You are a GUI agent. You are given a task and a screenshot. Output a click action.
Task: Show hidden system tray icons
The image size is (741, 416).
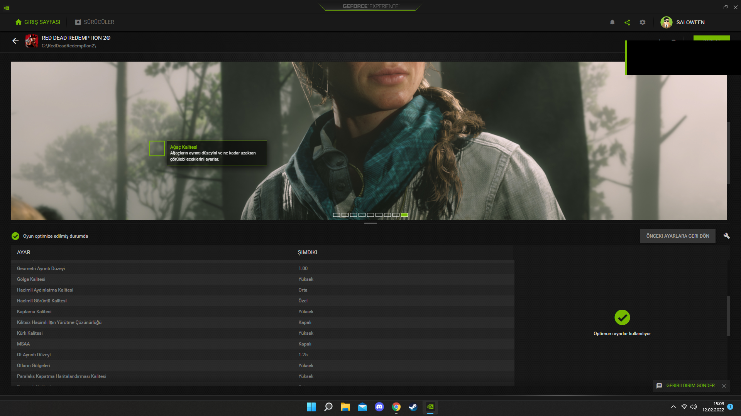click(x=673, y=407)
